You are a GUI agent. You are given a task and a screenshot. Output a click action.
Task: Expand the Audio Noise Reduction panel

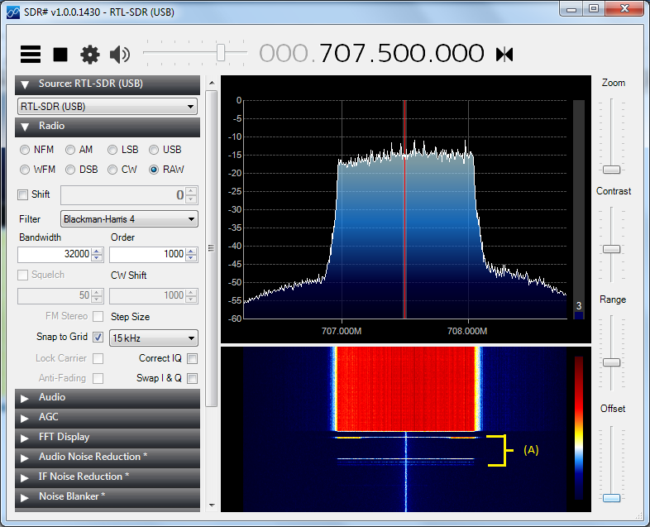coord(108,458)
